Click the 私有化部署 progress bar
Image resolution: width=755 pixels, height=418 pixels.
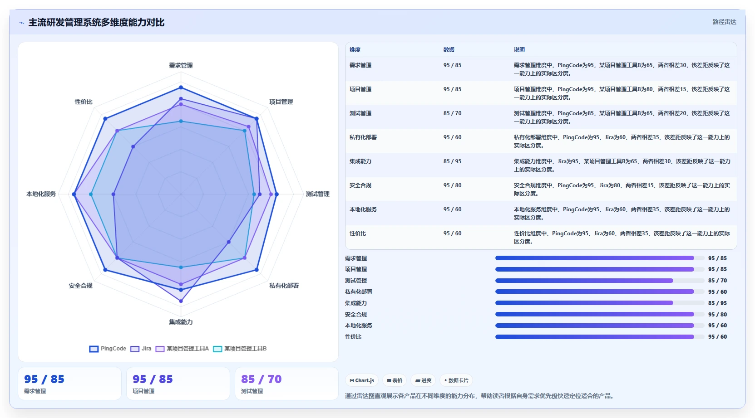[599, 292]
